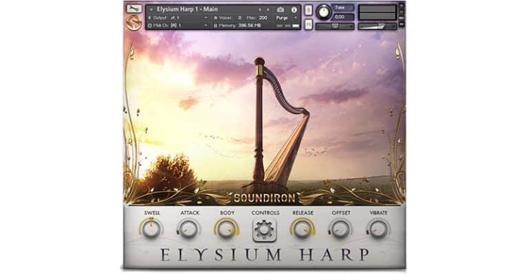Image resolution: width=528 pixels, height=275 pixels.
Task: Turn the Attack knob
Action: [188, 229]
